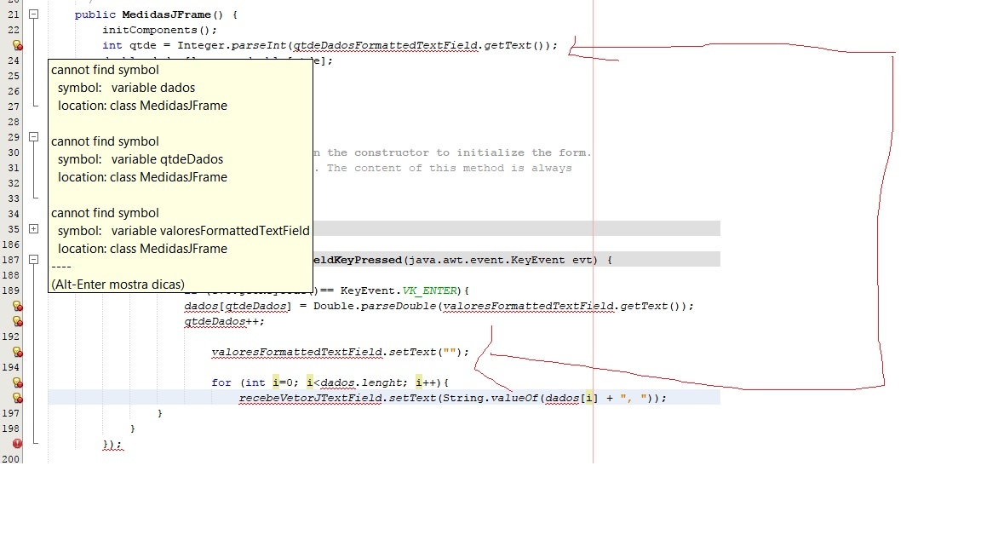This screenshot has width=981, height=552.
Task: Click line number 197 in the gutter
Action: pos(10,413)
